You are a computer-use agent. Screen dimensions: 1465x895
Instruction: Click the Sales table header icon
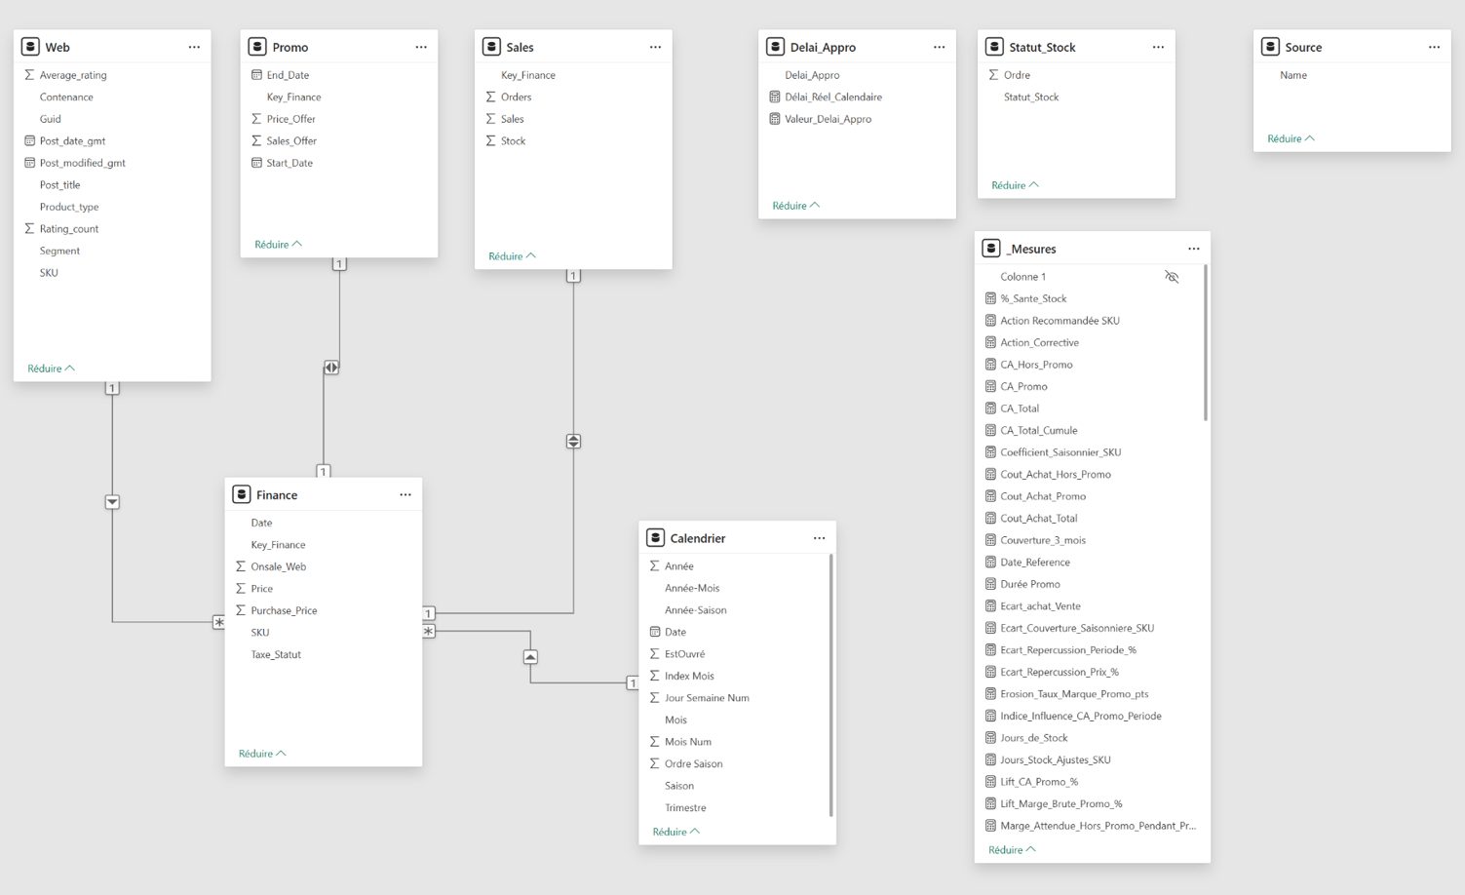492,47
